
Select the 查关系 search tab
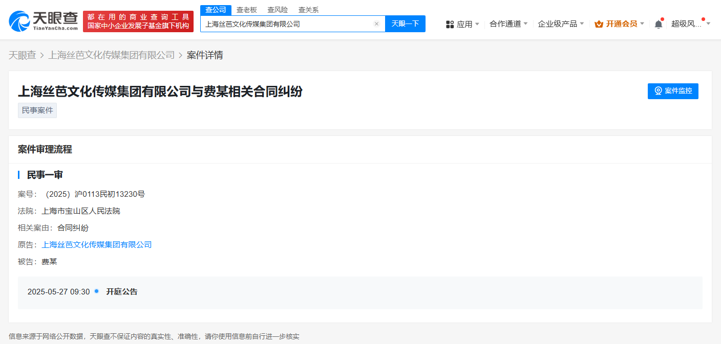[308, 10]
